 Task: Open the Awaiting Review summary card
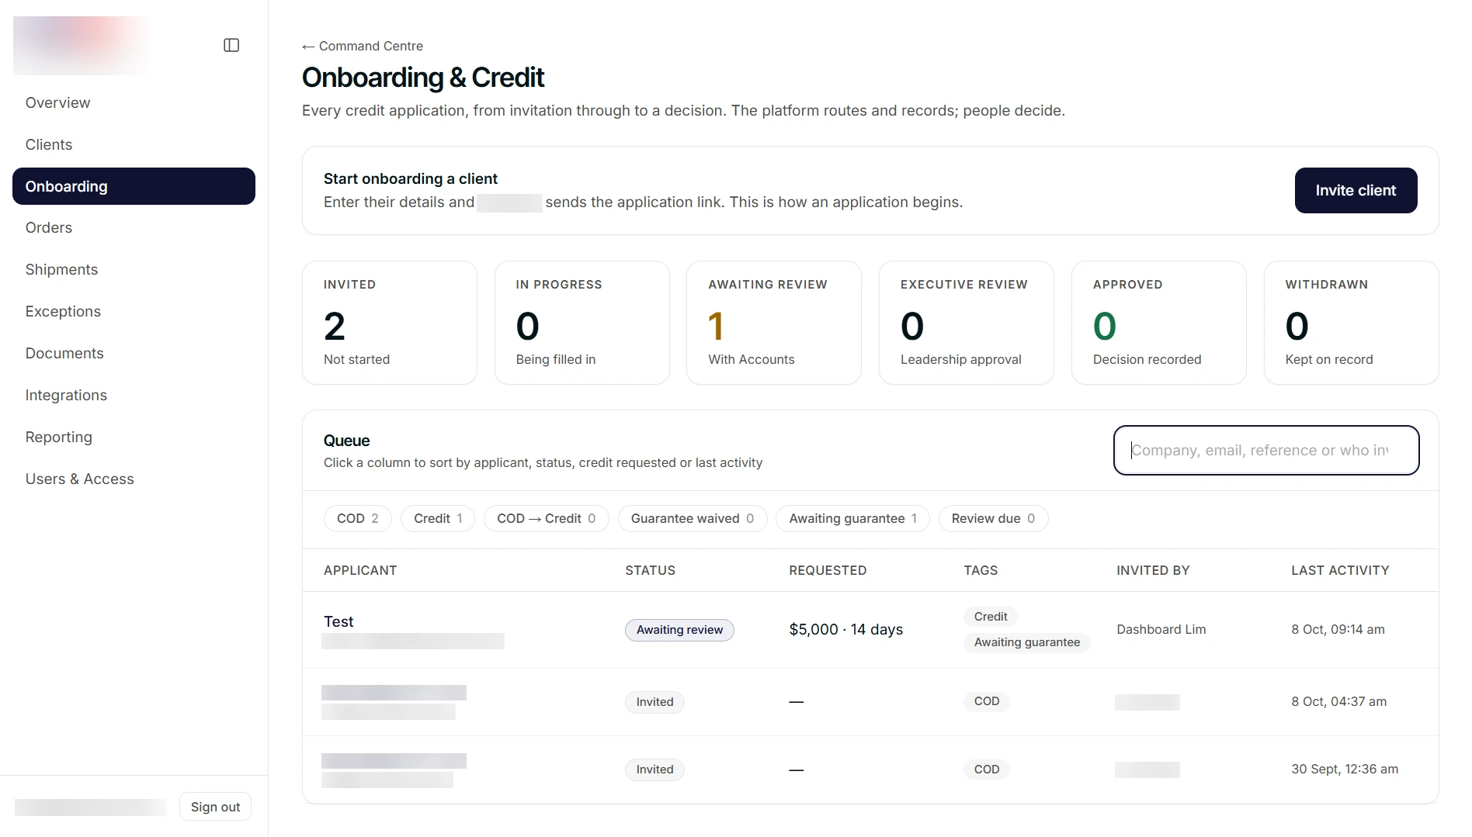pyautogui.click(x=774, y=323)
